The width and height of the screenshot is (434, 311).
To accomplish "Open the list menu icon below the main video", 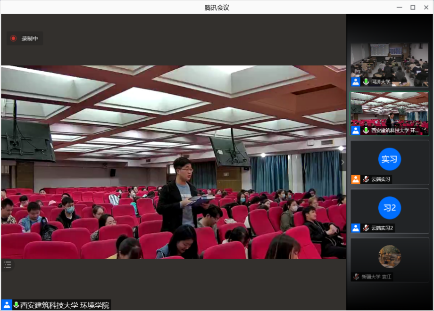I will (x=8, y=265).
